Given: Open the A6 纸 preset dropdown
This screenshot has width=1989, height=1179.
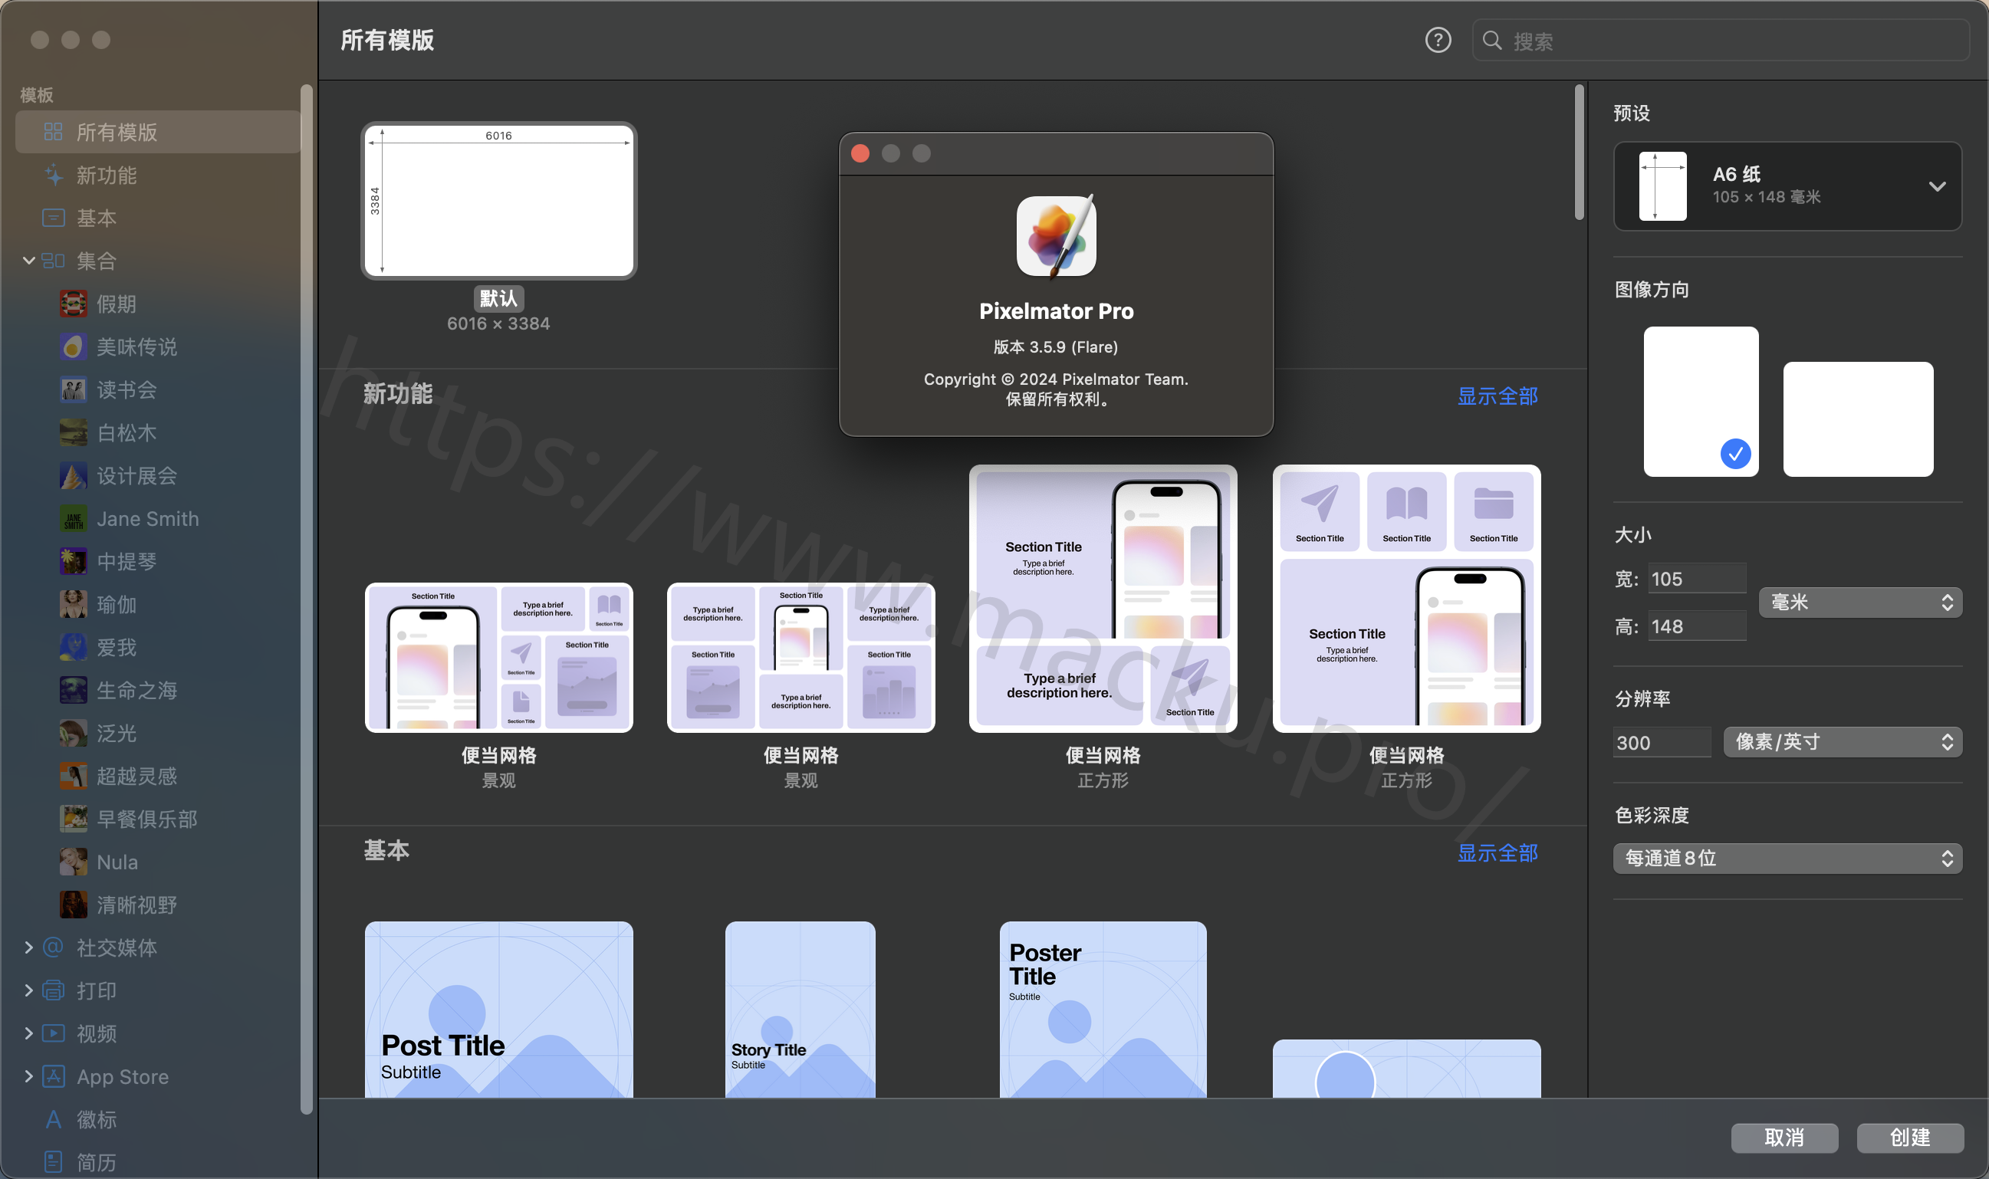Looking at the screenshot, I should coord(1787,186).
